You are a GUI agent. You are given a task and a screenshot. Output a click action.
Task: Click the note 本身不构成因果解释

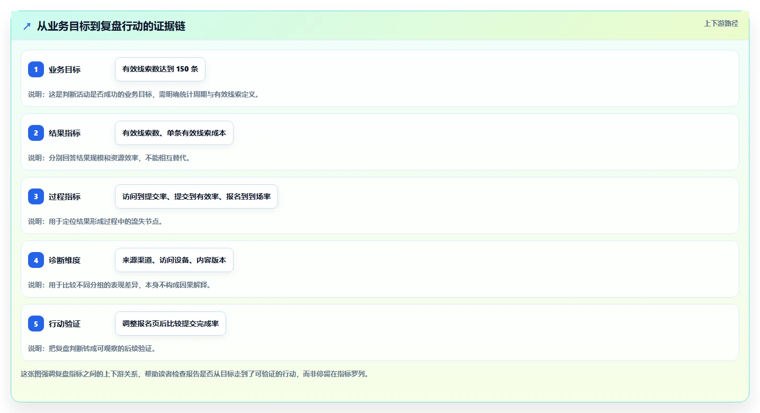pos(120,285)
